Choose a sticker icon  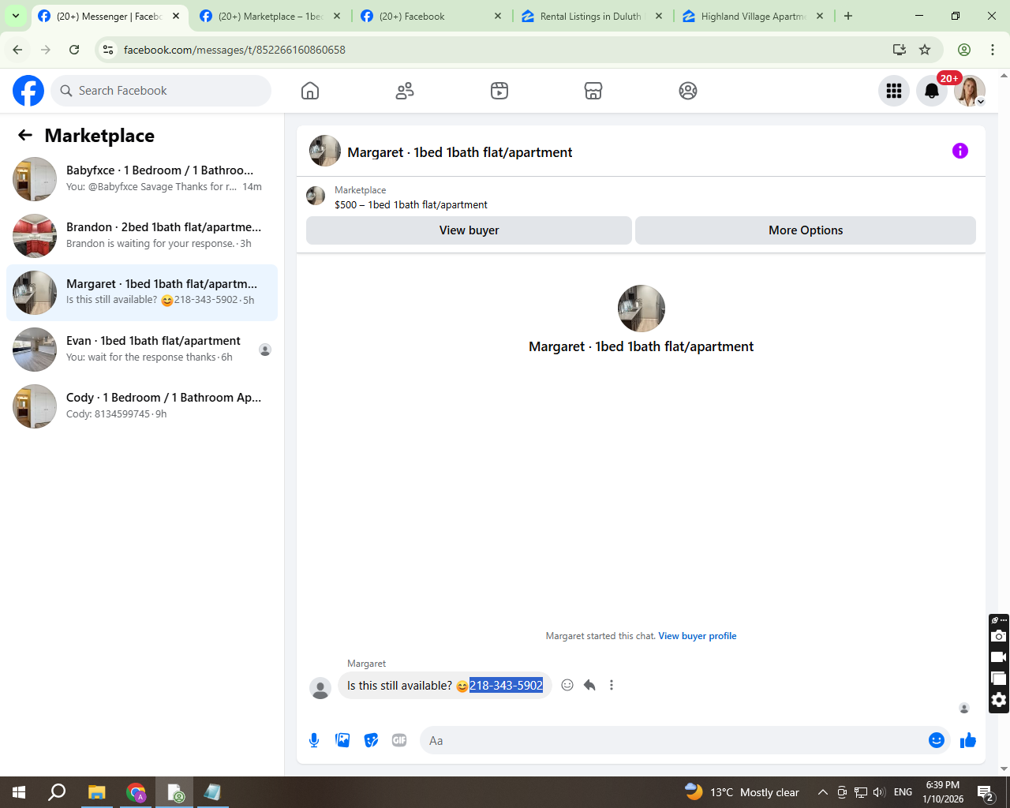point(371,740)
